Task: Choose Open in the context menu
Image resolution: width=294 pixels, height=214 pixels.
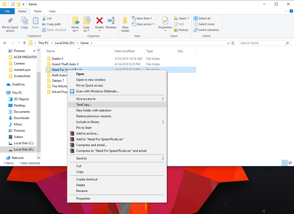Action: [117, 74]
